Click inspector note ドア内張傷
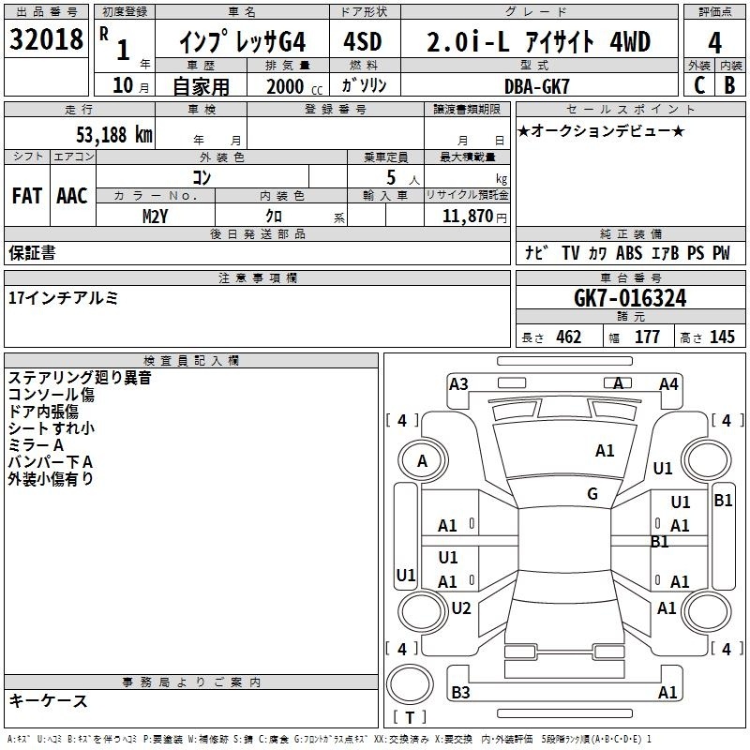The width and height of the screenshot is (750, 750). 43,412
